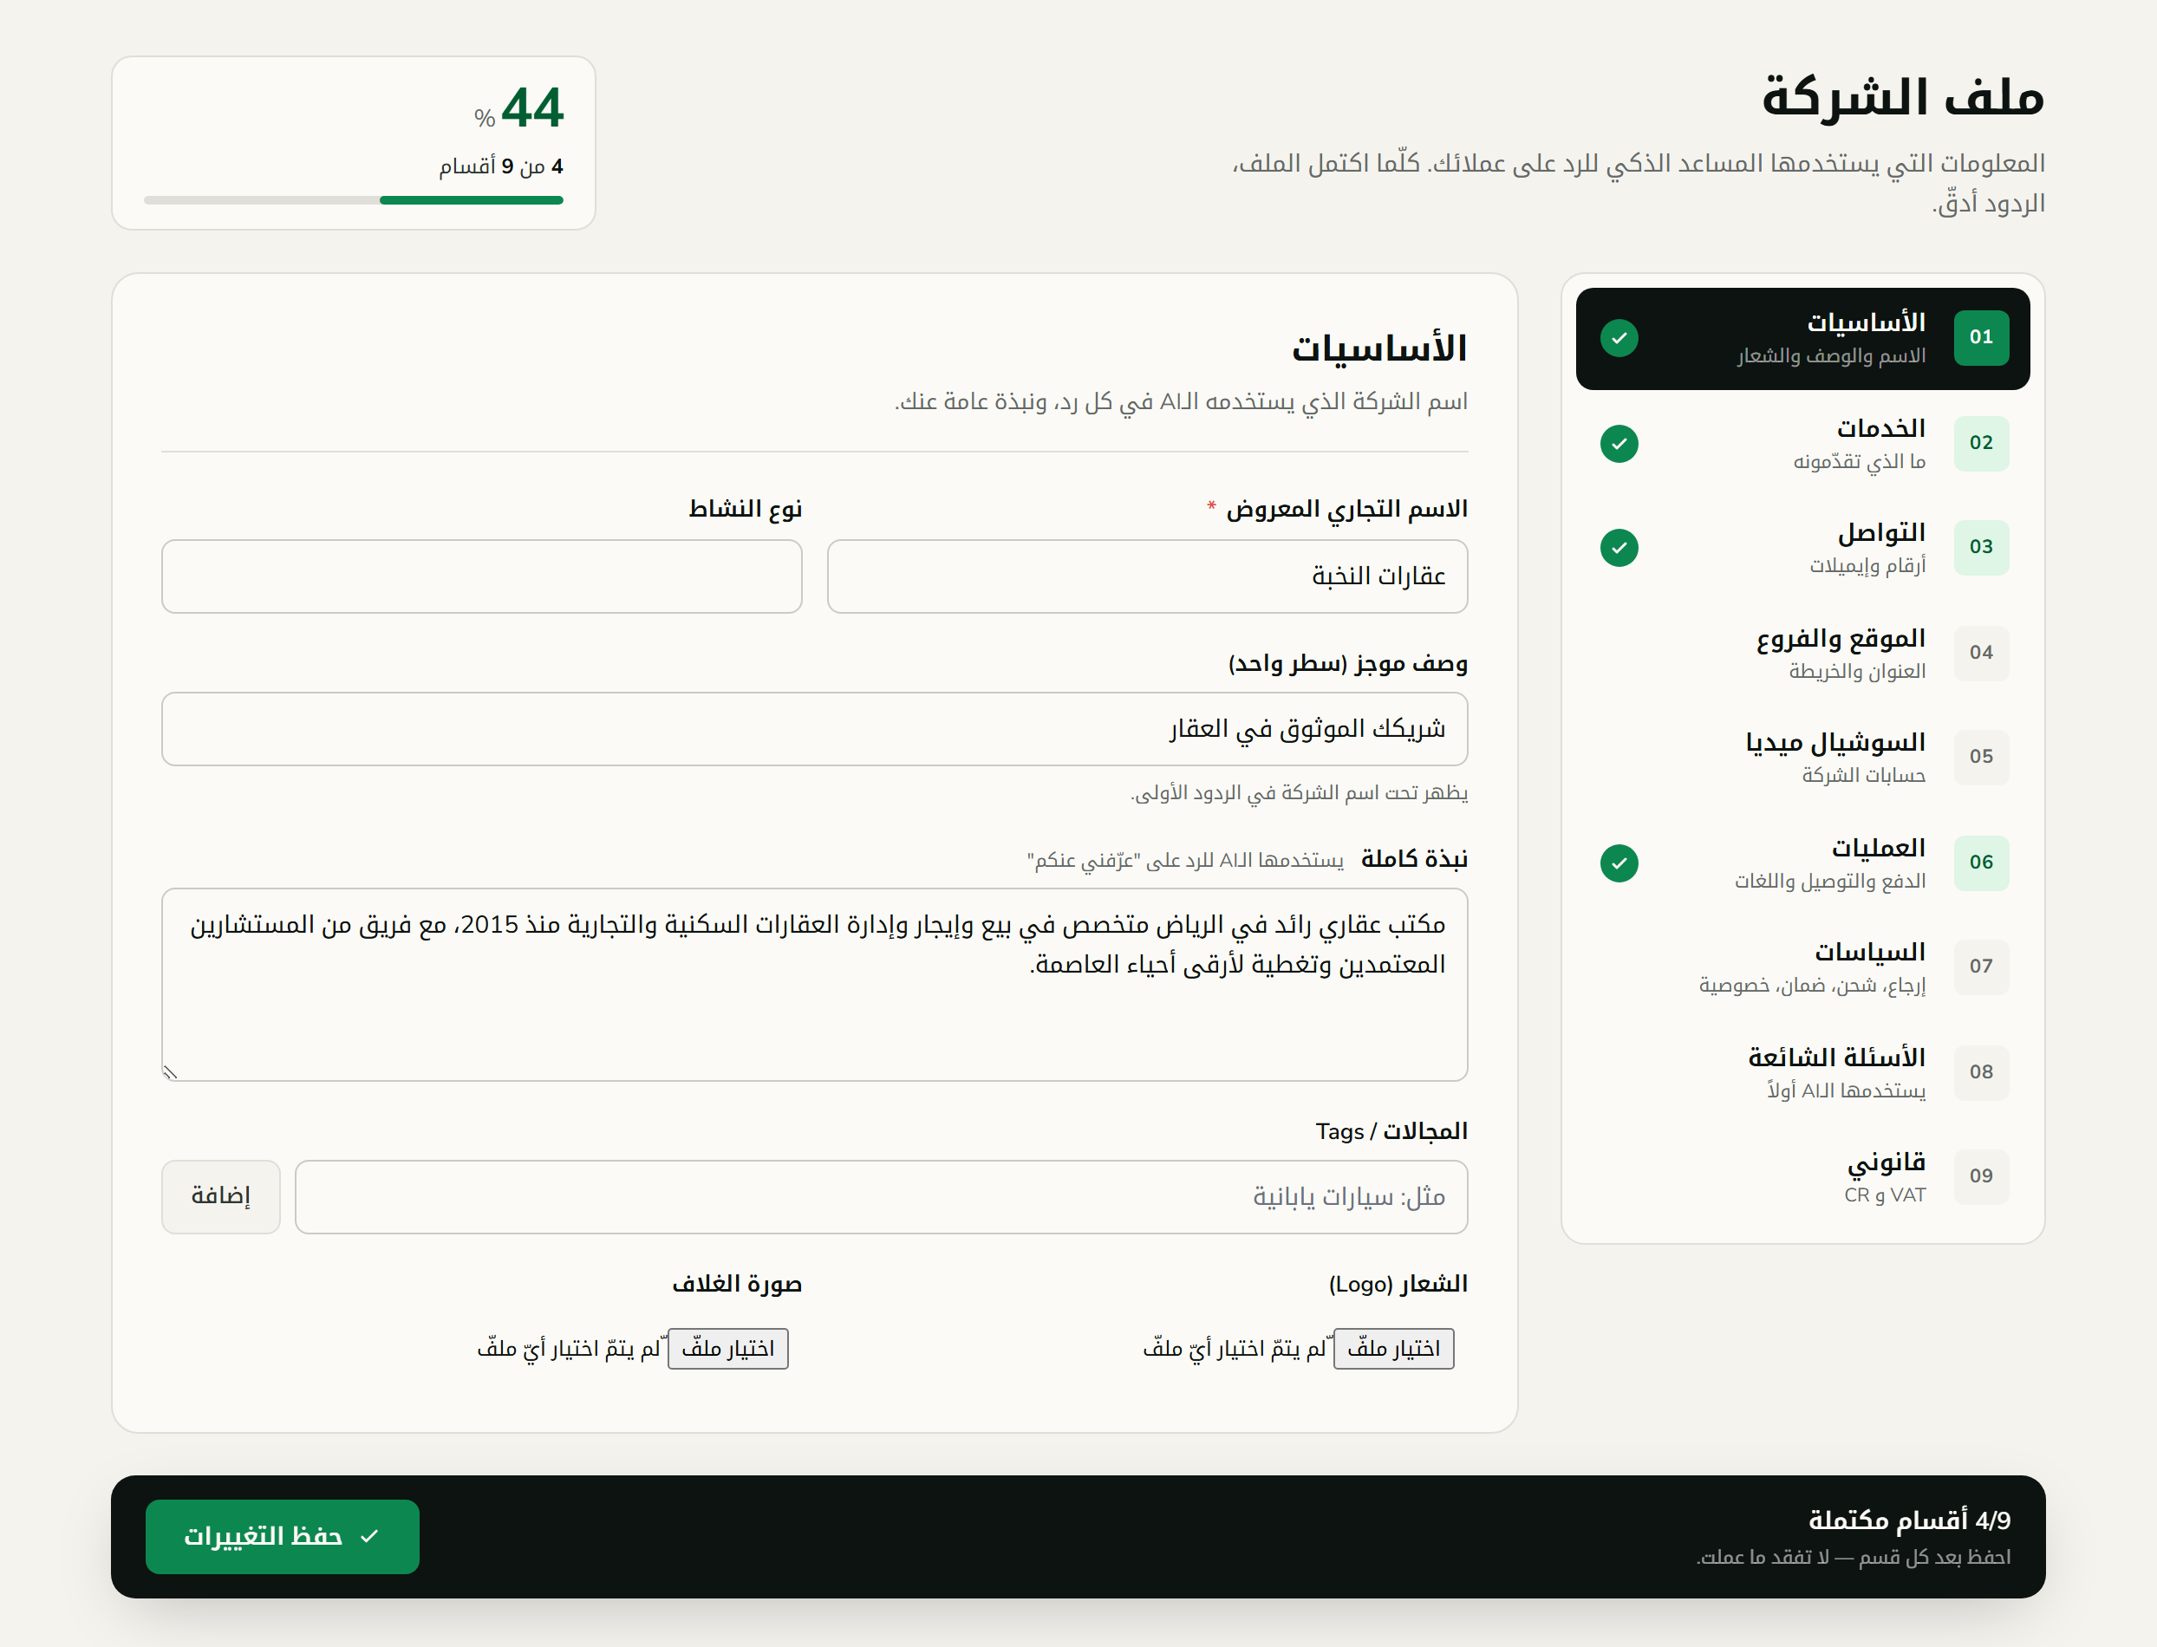2157x1647 pixels.
Task: Go to الموقع والفروع section
Action: click(1802, 653)
